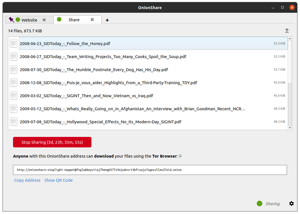Screen dimensions: 300x214
Task: Click file icon for Afghanistan interview pdf
Action: click(x=14, y=109)
